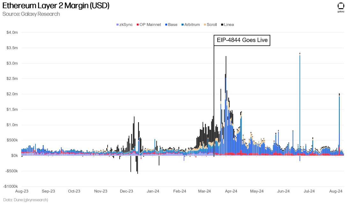The image size is (351, 203).
Task: Select the Linea legend label
Action: (229, 24)
